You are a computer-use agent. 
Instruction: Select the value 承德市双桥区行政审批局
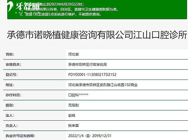87,65
